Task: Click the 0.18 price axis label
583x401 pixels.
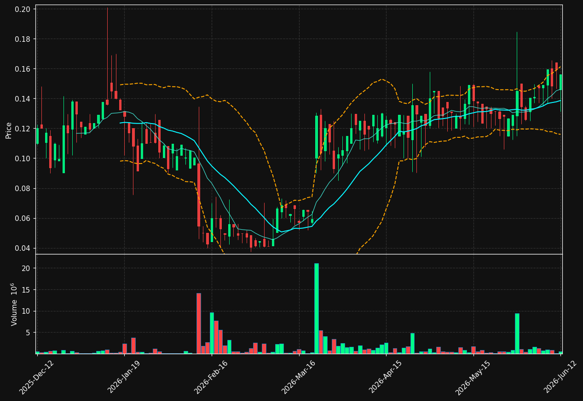Action: (23, 39)
